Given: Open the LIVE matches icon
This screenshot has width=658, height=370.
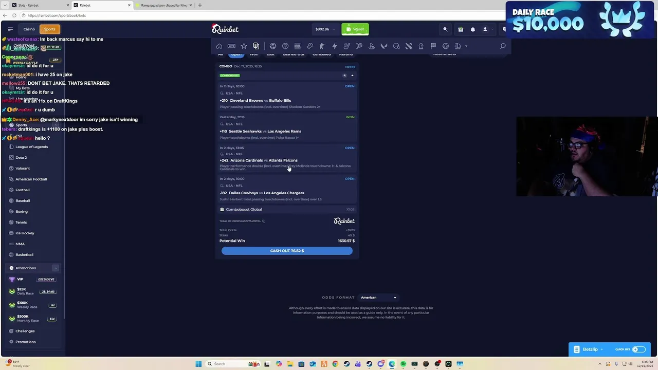Looking at the screenshot, I should click(x=231, y=46).
